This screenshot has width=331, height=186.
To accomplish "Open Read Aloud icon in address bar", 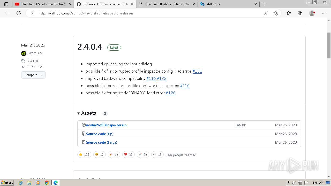I will (266, 13).
